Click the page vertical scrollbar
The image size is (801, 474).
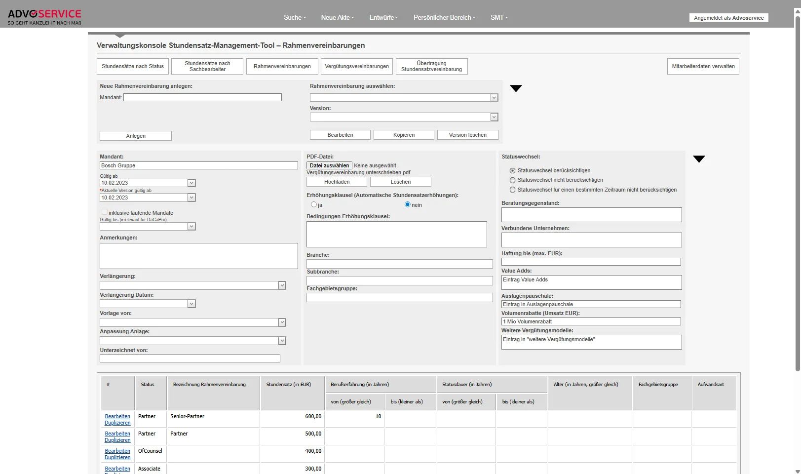point(797,197)
